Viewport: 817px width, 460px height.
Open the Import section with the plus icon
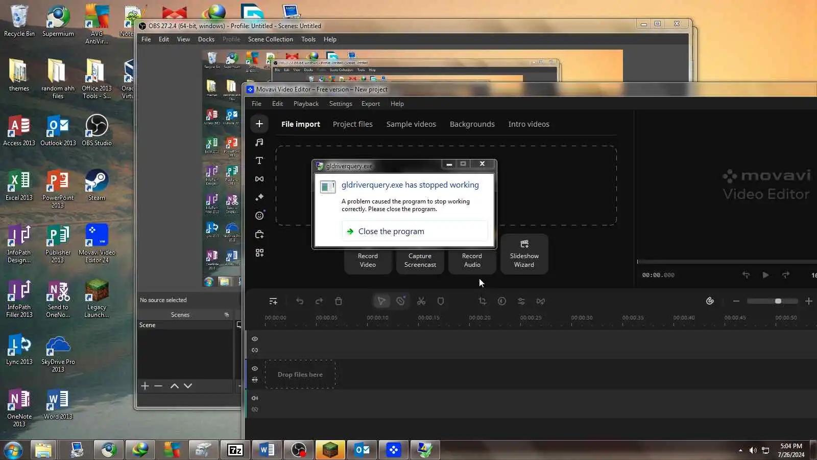tap(259, 124)
